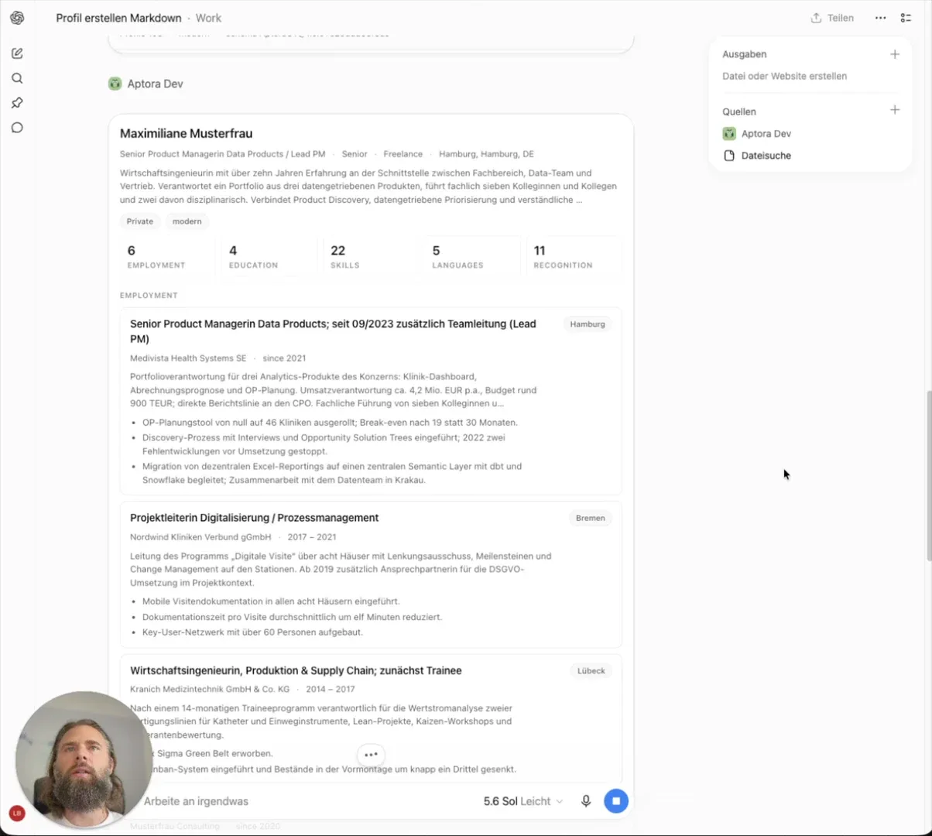This screenshot has width=932, height=836.
Task: Toggle the side panel icon at top right
Action: coord(906,18)
